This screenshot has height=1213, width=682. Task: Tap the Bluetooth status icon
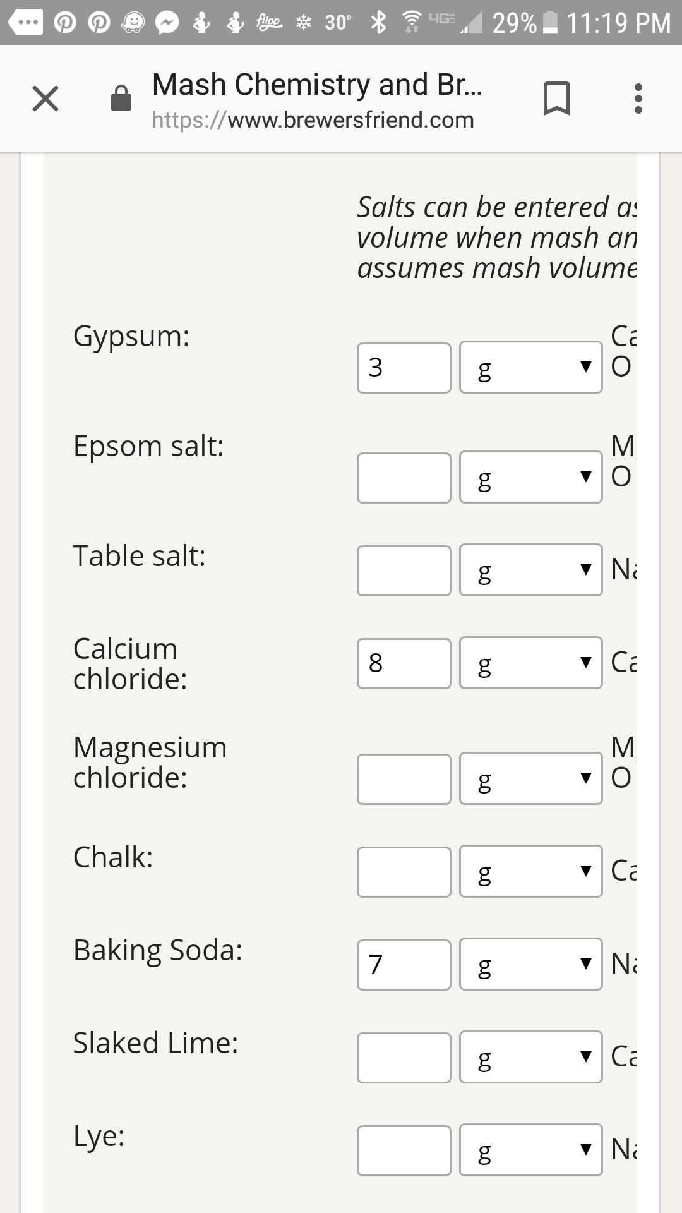(x=378, y=22)
